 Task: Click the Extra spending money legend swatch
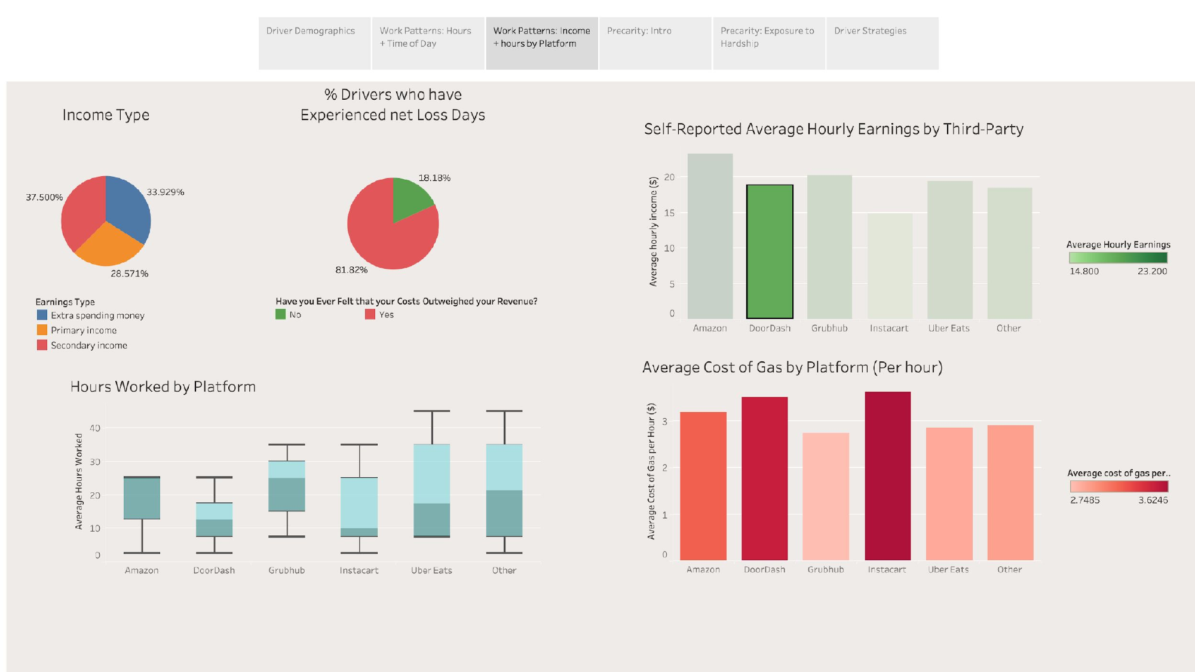[42, 315]
